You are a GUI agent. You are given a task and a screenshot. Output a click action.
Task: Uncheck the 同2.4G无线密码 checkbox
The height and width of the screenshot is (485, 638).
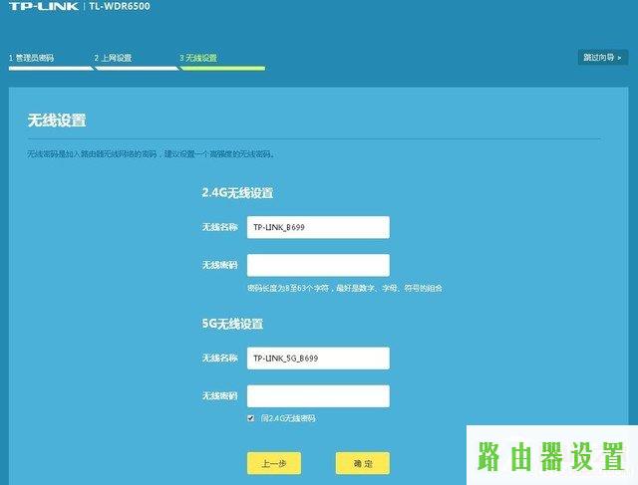pos(251,418)
